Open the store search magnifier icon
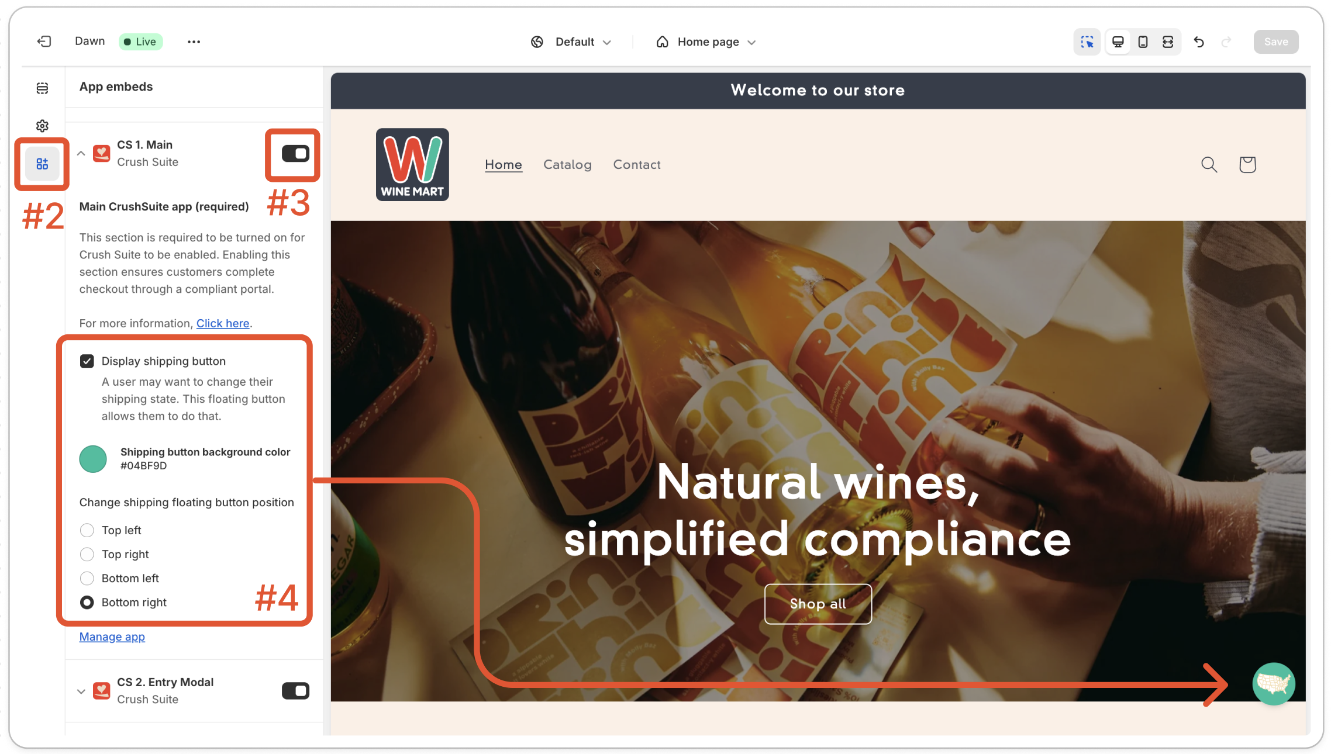1331x754 pixels. [x=1209, y=165]
